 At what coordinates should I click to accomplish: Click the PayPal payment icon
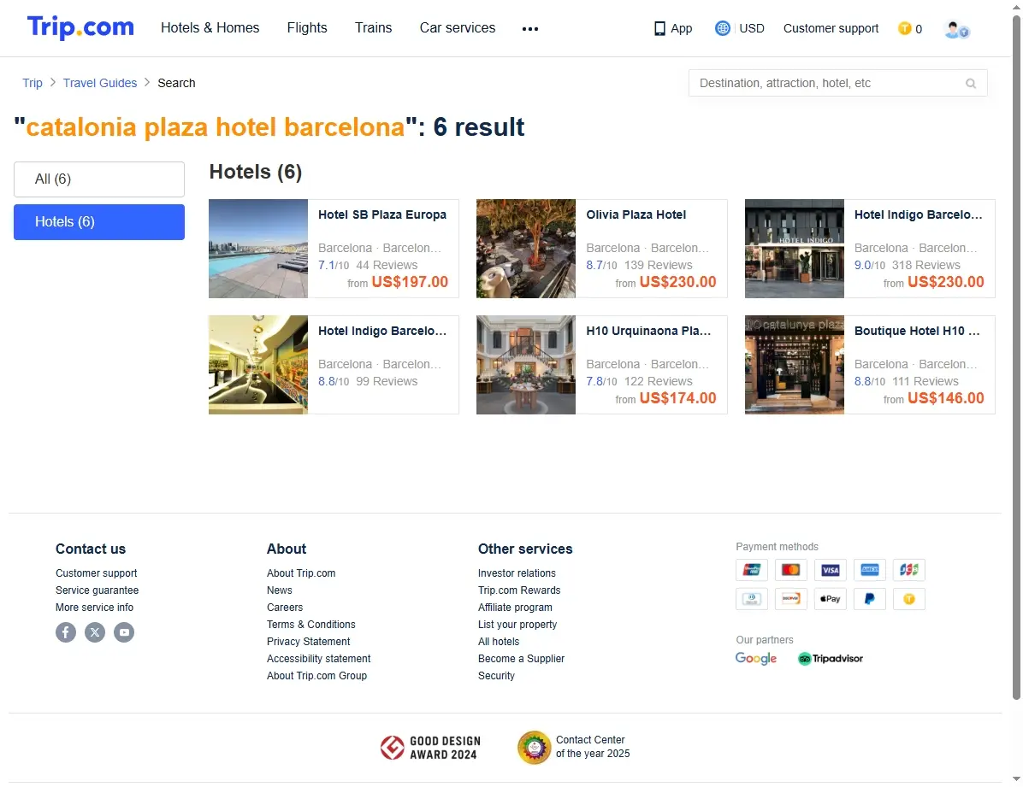point(870,598)
